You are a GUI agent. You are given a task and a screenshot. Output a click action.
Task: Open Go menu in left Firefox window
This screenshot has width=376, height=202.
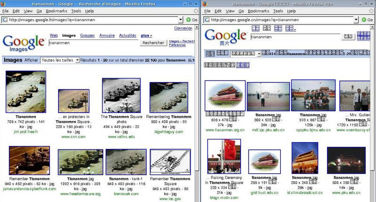[39, 11]
